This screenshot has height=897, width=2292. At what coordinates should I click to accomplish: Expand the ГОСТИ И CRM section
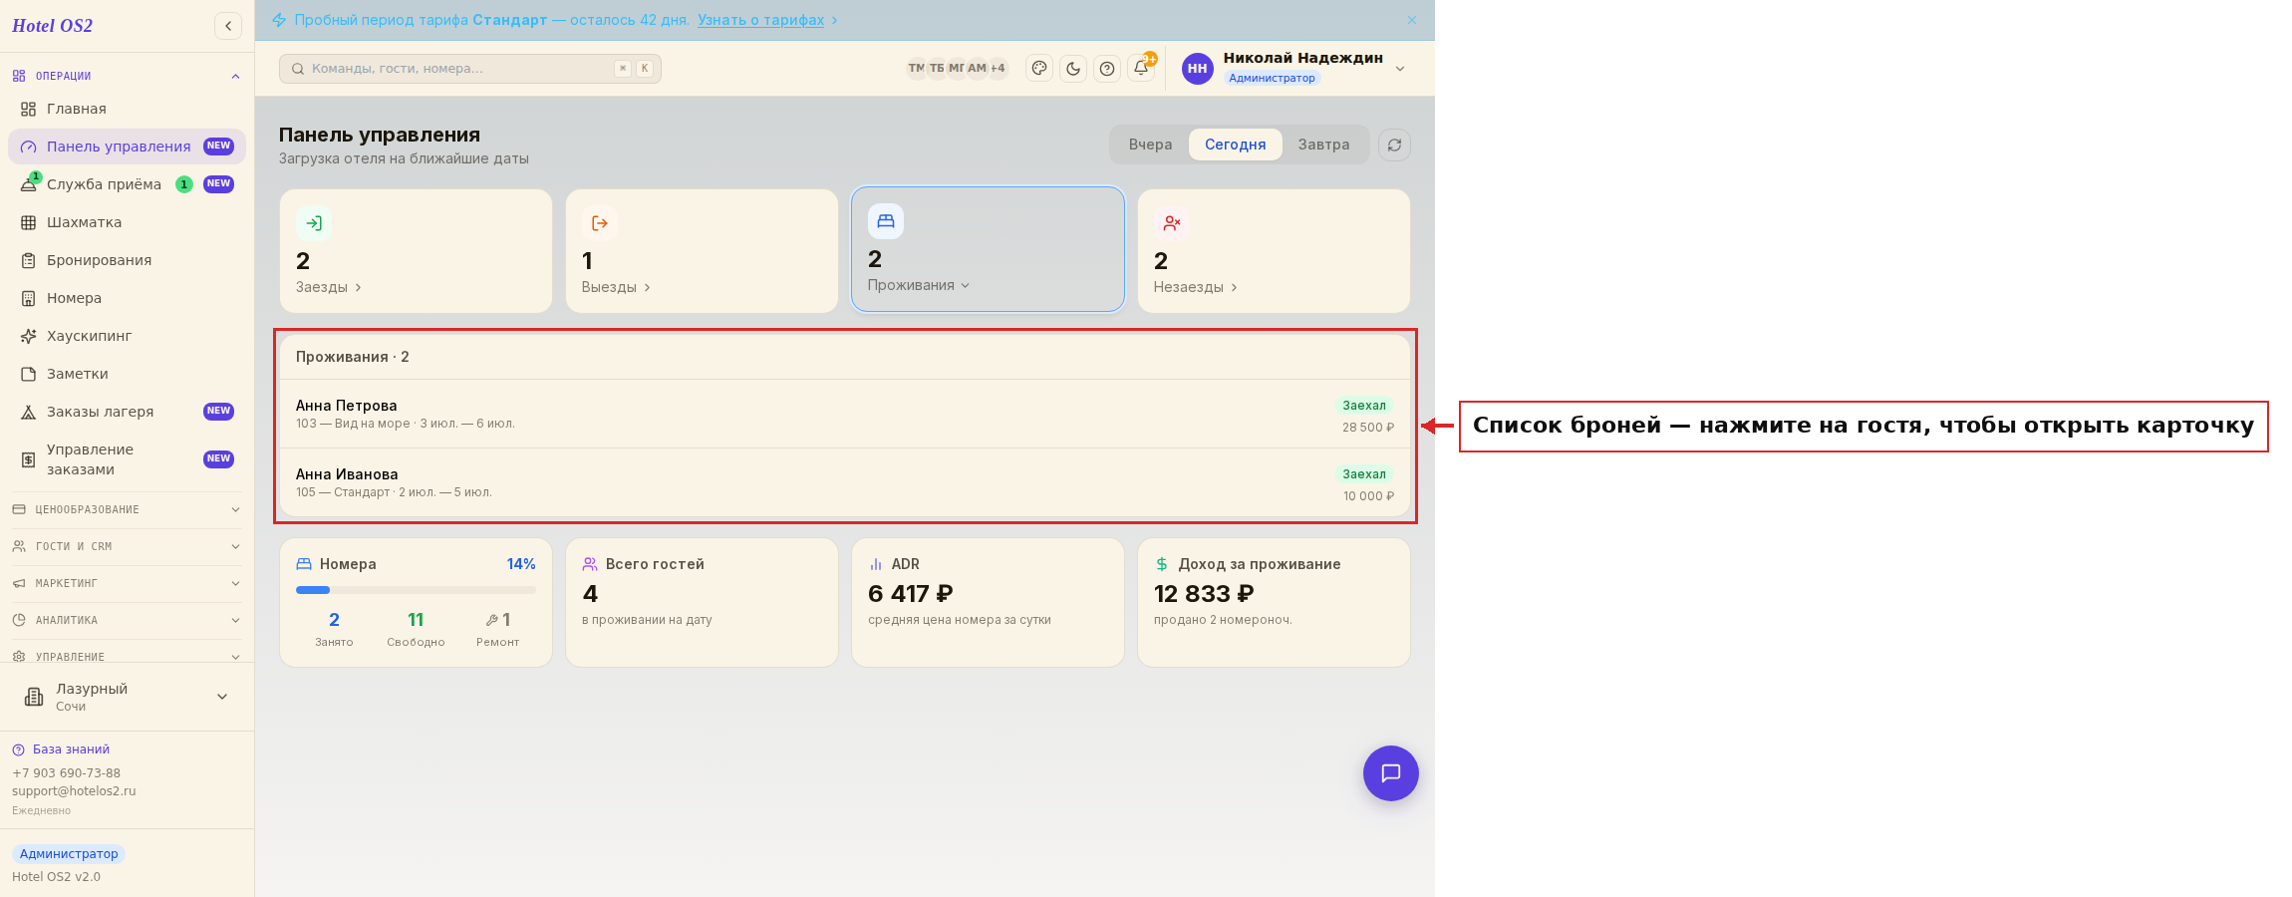click(127, 546)
